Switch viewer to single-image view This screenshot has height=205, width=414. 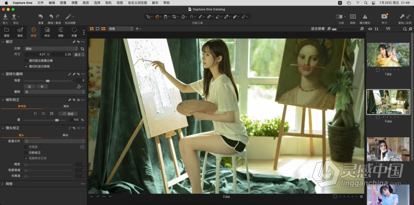pos(97,28)
